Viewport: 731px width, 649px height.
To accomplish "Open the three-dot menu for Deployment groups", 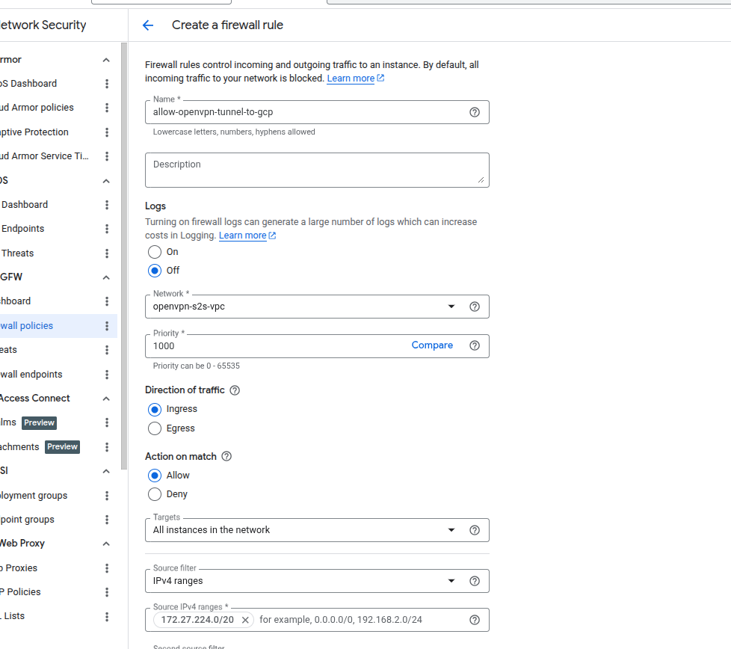I will tap(107, 496).
